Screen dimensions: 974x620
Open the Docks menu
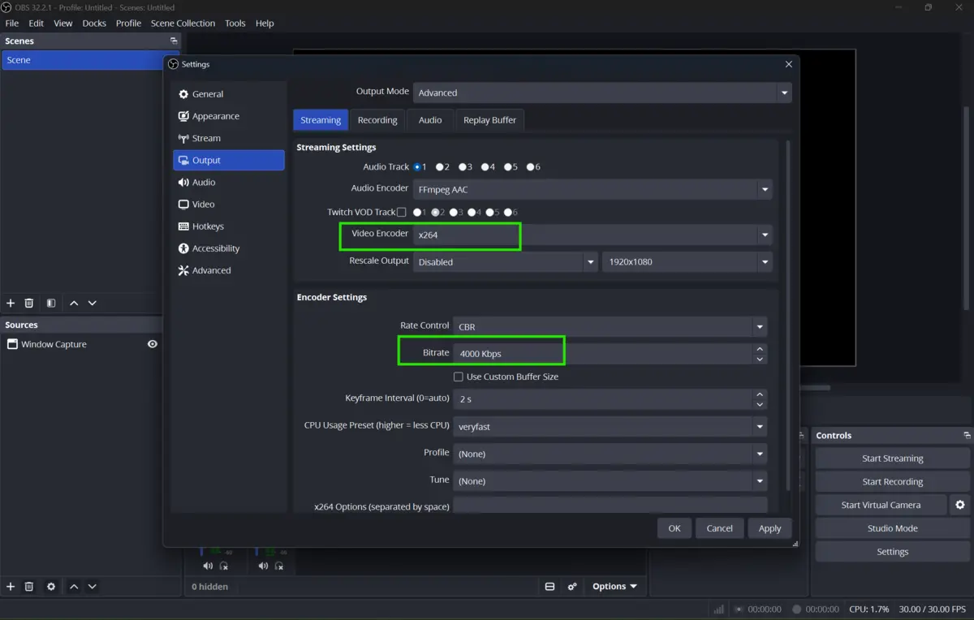(94, 23)
